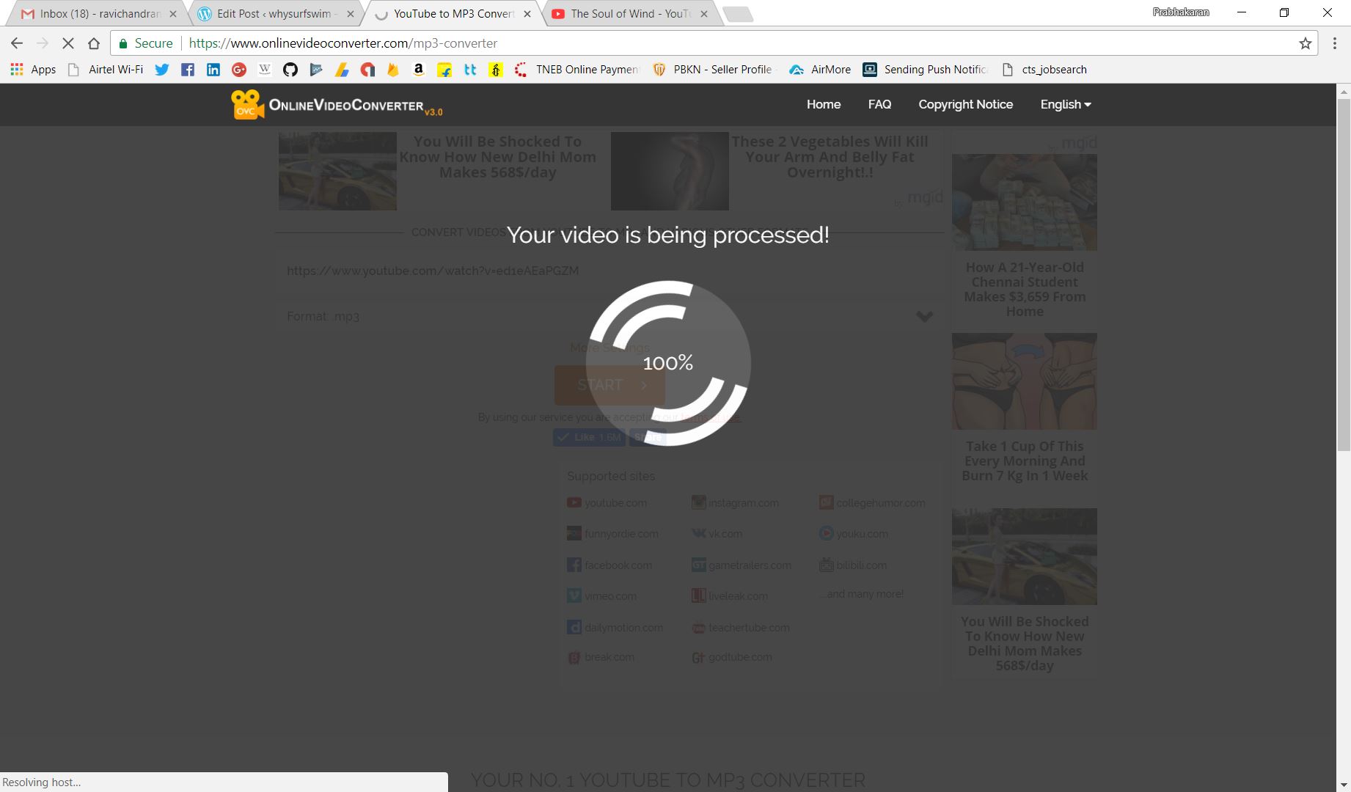1351x792 pixels.
Task: Open the Chrome three-dot menu
Action: [x=1334, y=43]
